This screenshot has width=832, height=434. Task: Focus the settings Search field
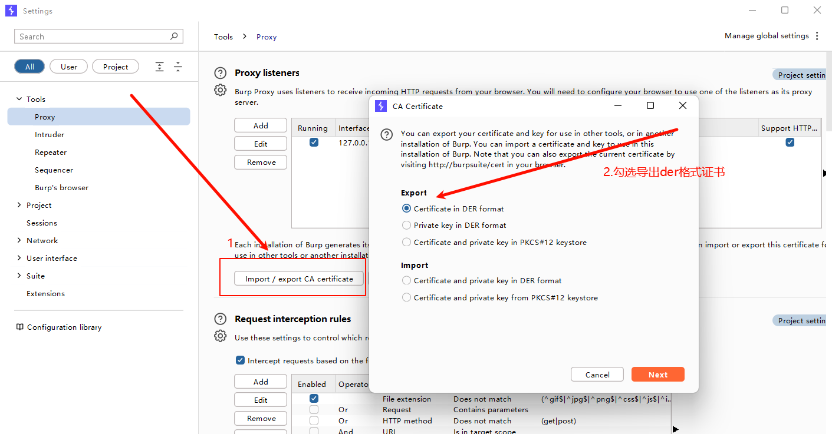coord(98,37)
